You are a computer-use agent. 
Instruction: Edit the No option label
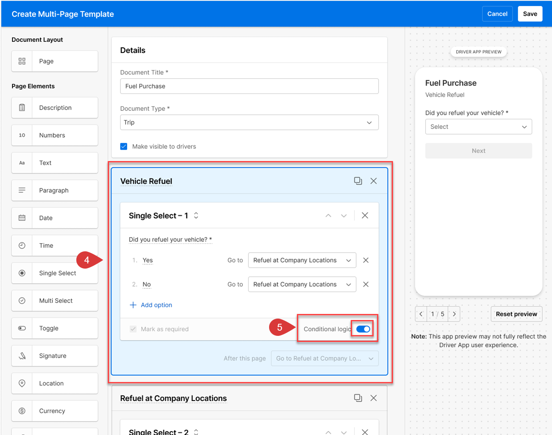pyautogui.click(x=147, y=285)
